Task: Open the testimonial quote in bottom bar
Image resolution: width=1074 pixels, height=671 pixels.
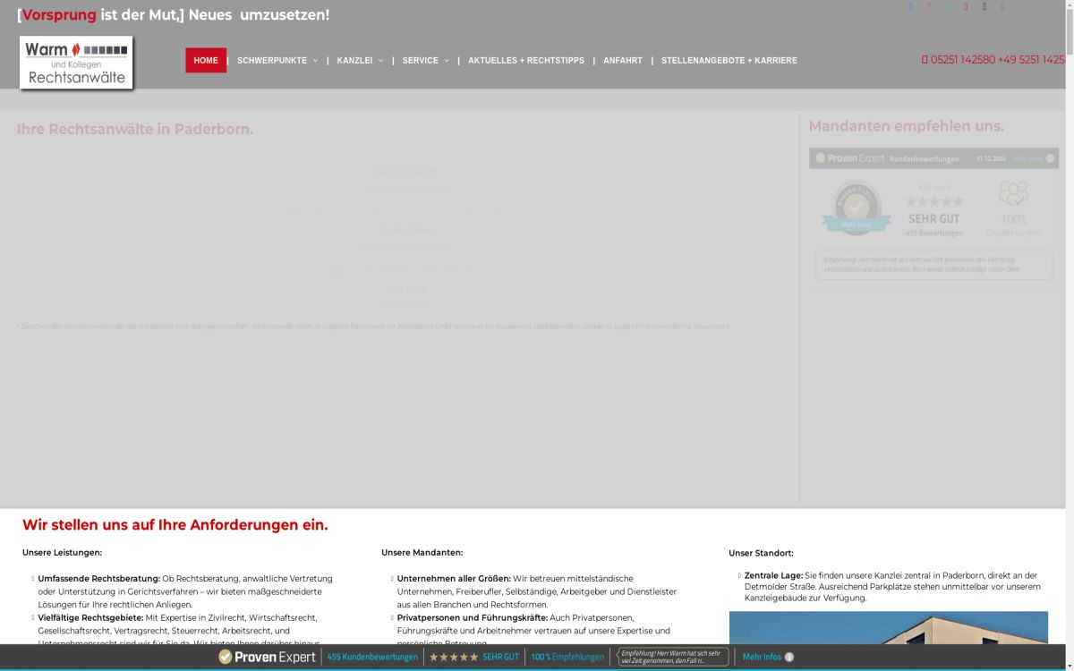Action: 674,657
